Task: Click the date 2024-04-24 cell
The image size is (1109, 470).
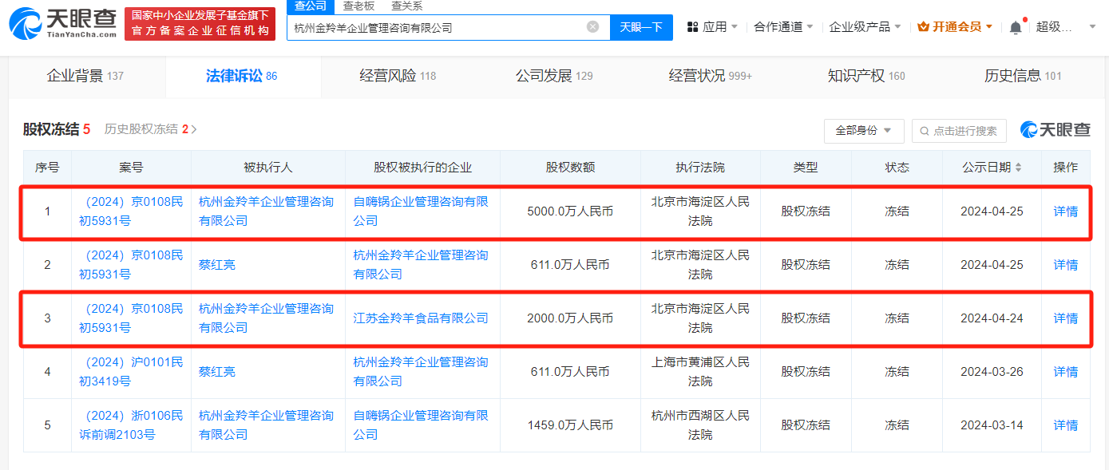Action: (992, 318)
